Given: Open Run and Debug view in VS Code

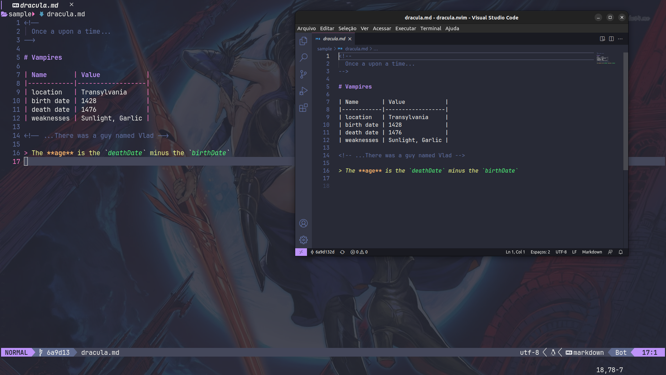Looking at the screenshot, I should click(x=304, y=91).
